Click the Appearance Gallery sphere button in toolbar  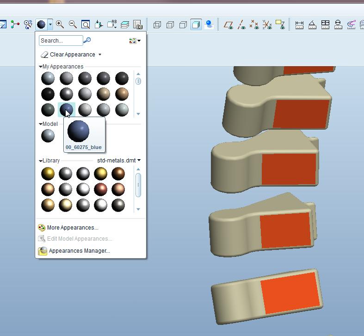click(x=41, y=25)
